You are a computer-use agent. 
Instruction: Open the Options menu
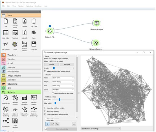point(38,6)
